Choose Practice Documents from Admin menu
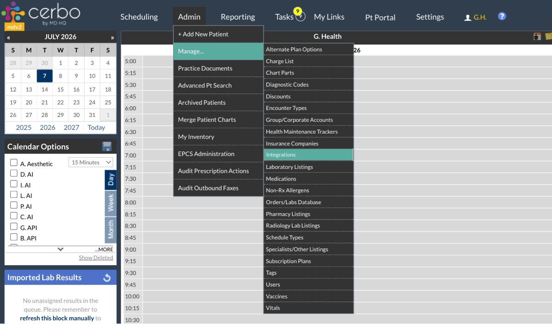This screenshot has width=552, height=324. pos(218,68)
